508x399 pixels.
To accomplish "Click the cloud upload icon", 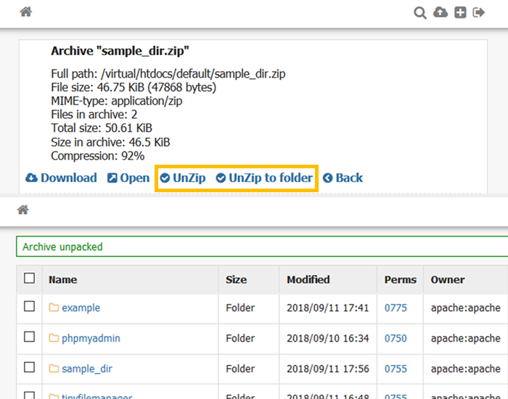I will click(440, 12).
